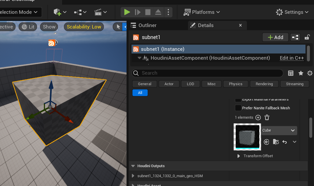Select the Streaming category filter
314x186 pixels.
point(295,84)
